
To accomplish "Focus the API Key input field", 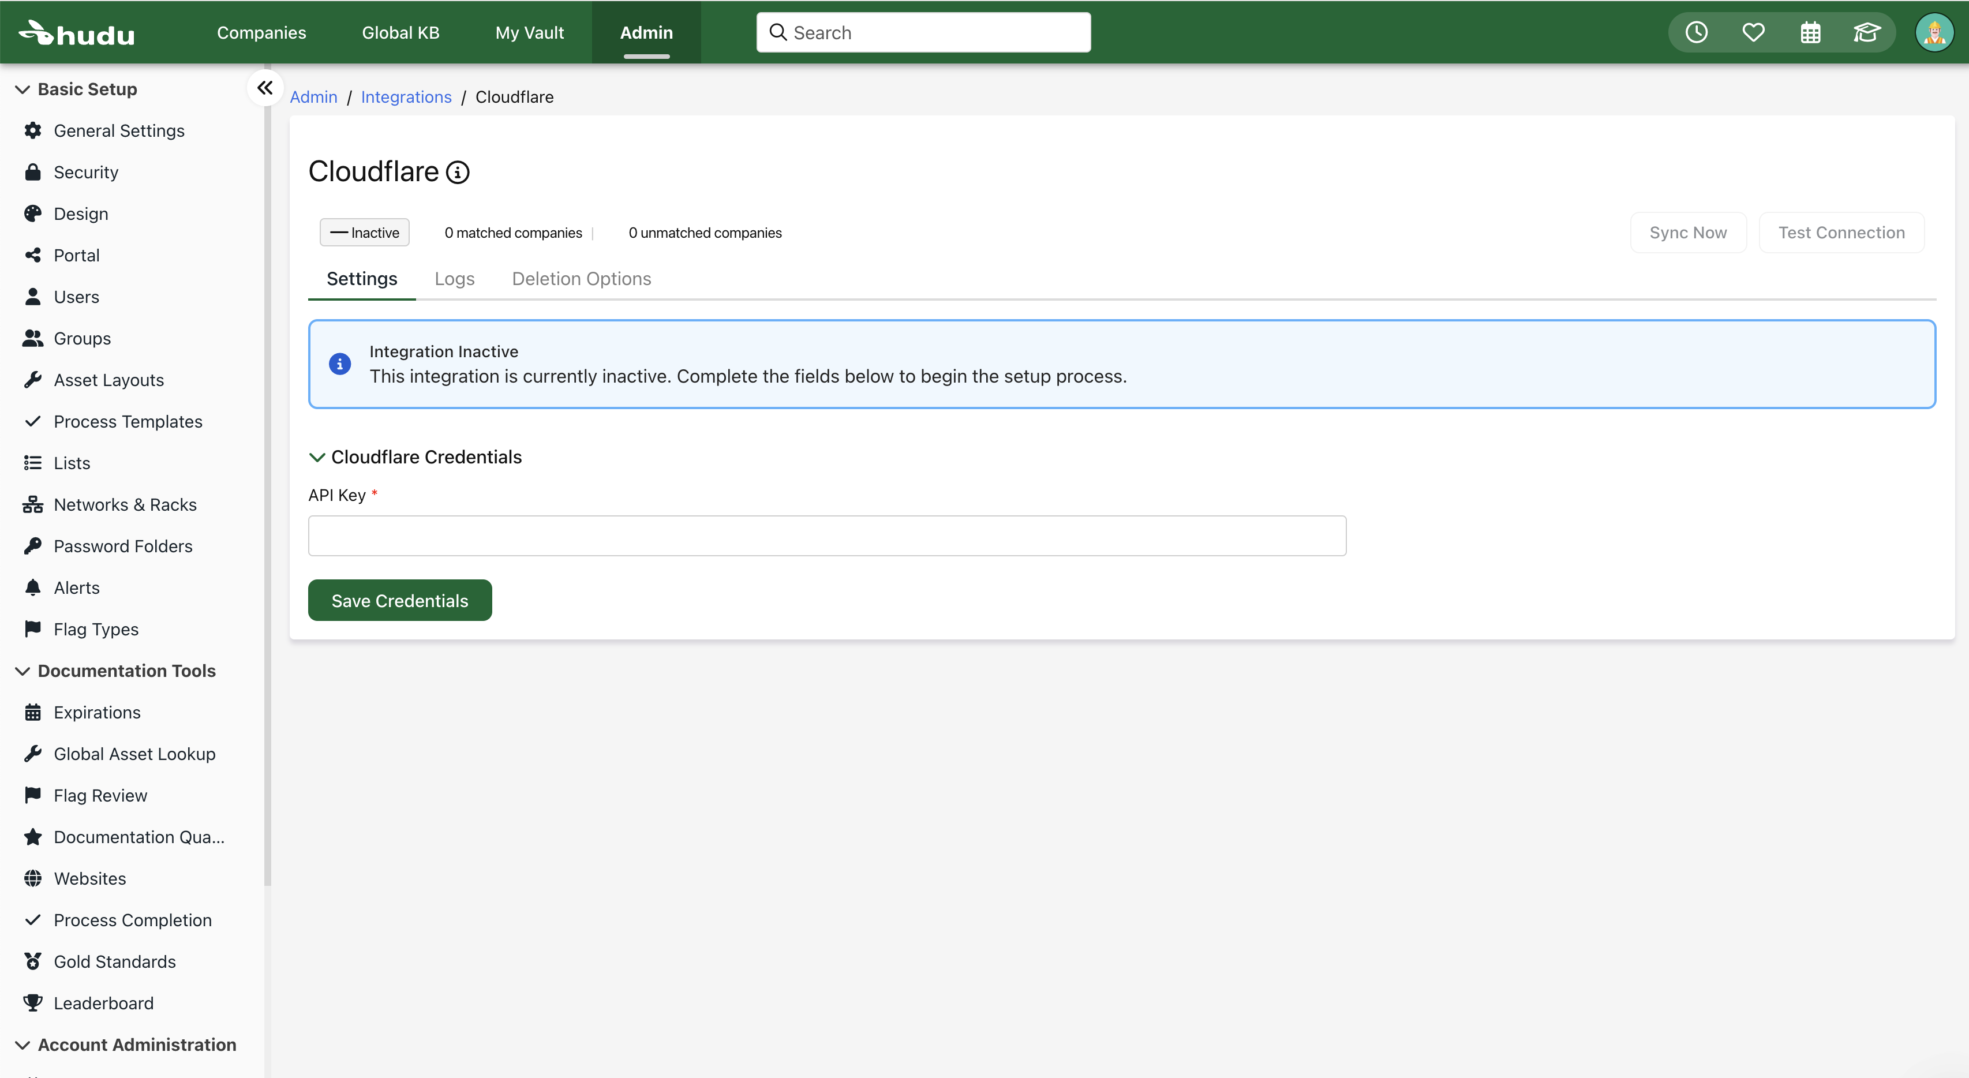I will pos(826,536).
